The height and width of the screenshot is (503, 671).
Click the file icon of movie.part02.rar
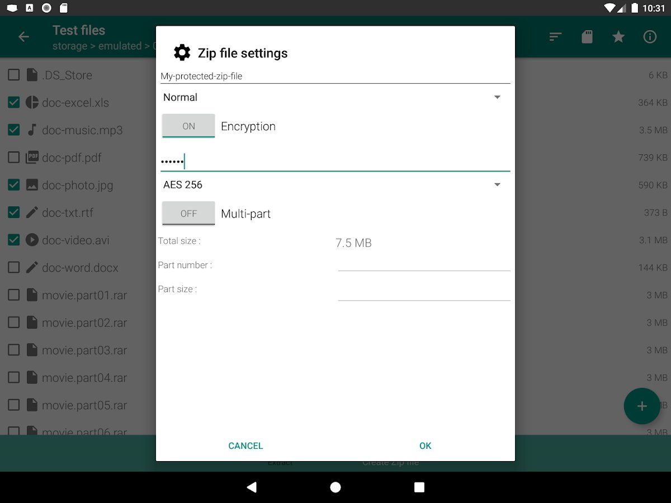pos(32,322)
